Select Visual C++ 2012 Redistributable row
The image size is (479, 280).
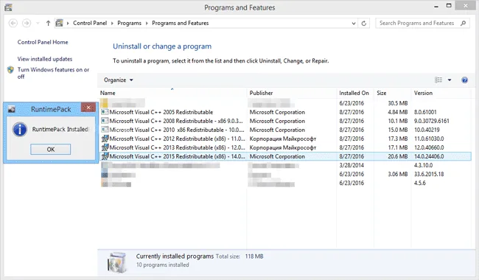coord(285,139)
